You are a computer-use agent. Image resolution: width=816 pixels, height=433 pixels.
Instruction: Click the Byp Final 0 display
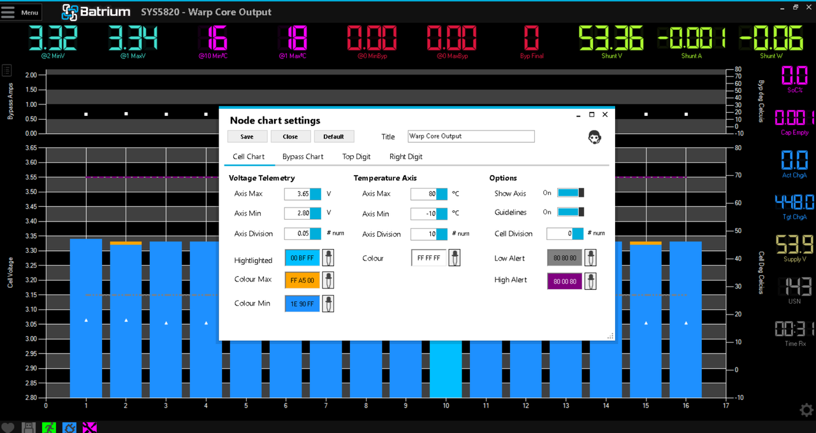pos(532,38)
